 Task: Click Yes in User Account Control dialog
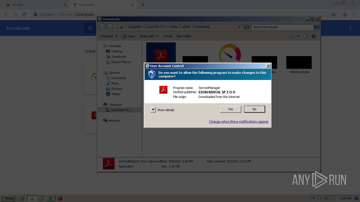click(230, 109)
